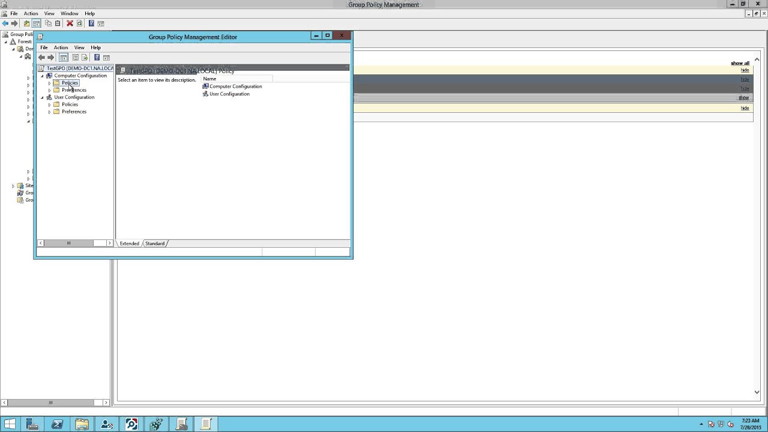The height and width of the screenshot is (432, 768).
Task: Click Windows Start button
Action: (10, 424)
